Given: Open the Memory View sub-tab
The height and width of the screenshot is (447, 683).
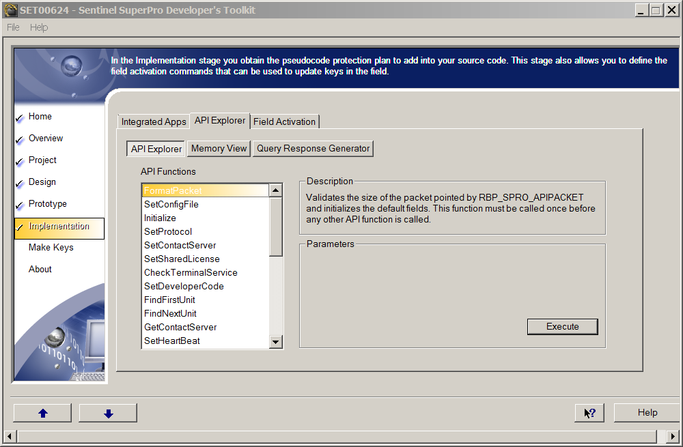Looking at the screenshot, I should pos(219,148).
